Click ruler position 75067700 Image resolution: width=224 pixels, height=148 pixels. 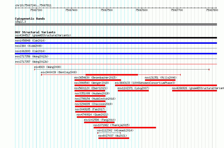[177, 10]
